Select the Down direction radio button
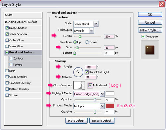 [x=87, y=42]
